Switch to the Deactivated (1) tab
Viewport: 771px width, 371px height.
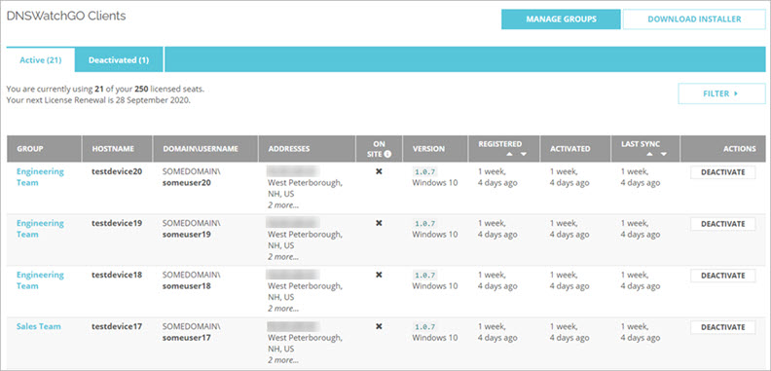tap(119, 60)
